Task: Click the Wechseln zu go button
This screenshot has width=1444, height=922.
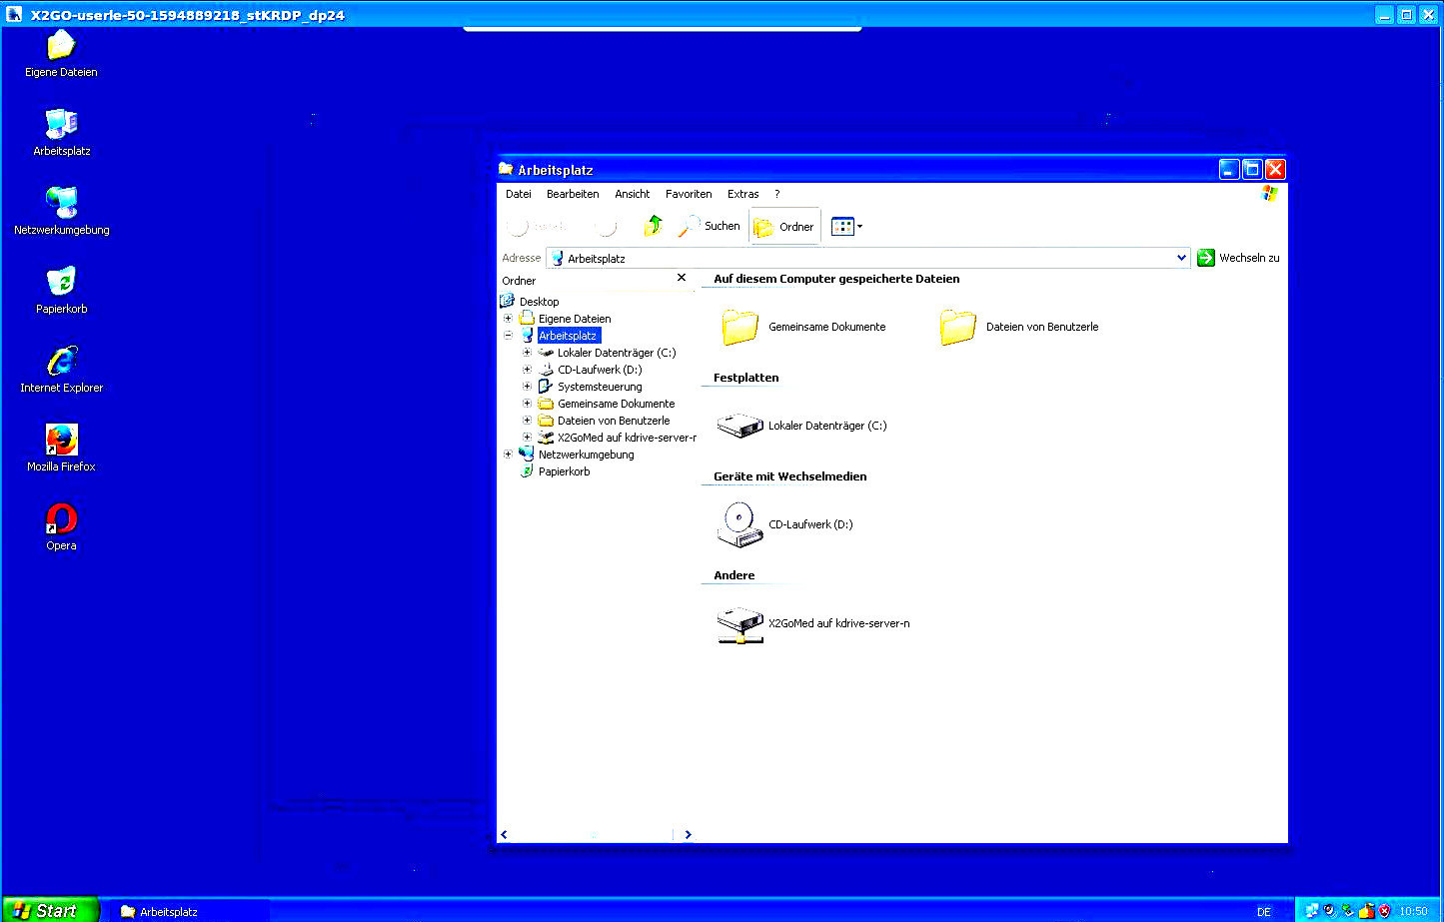Action: click(1238, 258)
